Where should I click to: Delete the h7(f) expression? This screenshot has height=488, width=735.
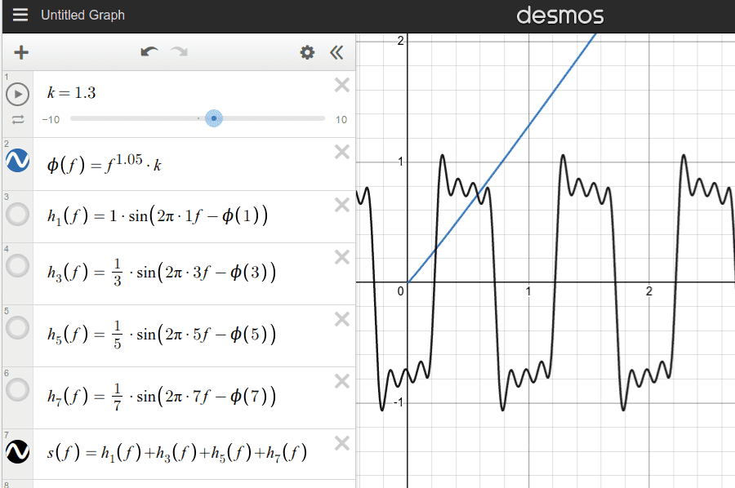tap(342, 382)
